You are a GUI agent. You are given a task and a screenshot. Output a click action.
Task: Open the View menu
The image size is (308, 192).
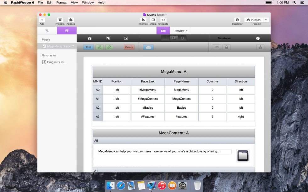coord(74,3)
